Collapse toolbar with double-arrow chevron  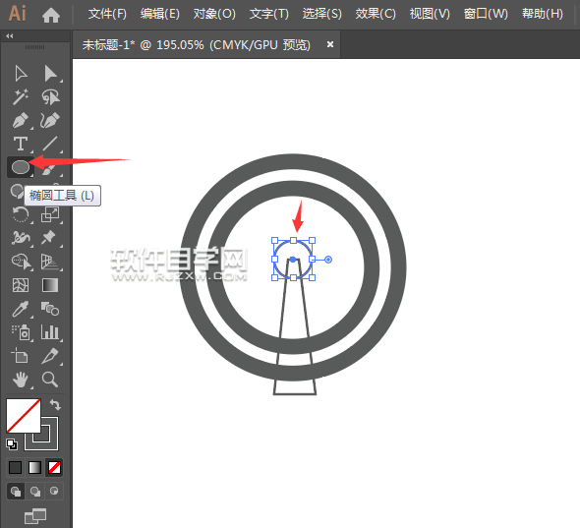click(x=10, y=36)
